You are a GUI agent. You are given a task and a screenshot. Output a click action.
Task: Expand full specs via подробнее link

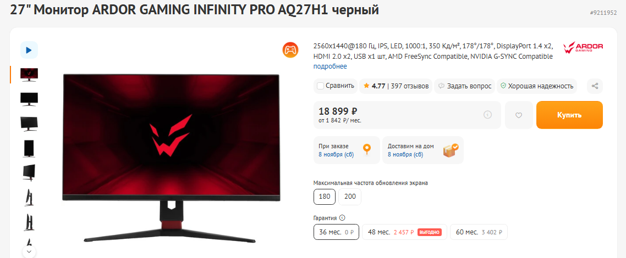[x=330, y=66]
